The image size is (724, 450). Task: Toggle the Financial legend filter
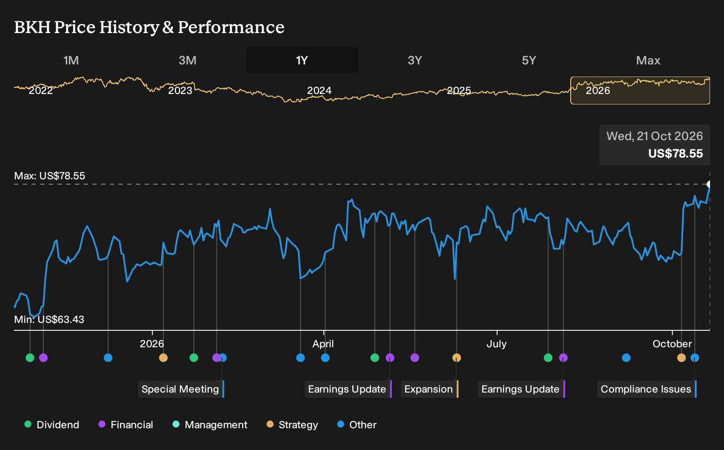pos(126,425)
